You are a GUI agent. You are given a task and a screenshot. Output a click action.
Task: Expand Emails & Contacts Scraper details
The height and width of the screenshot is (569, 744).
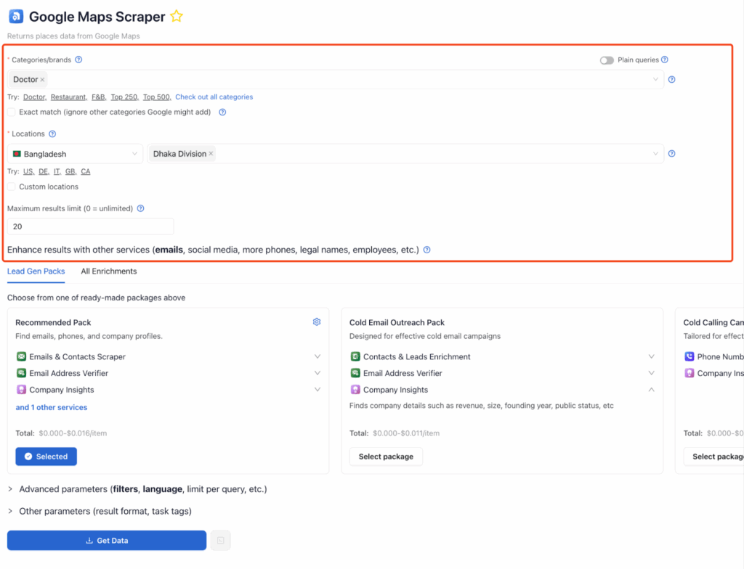[x=317, y=356]
